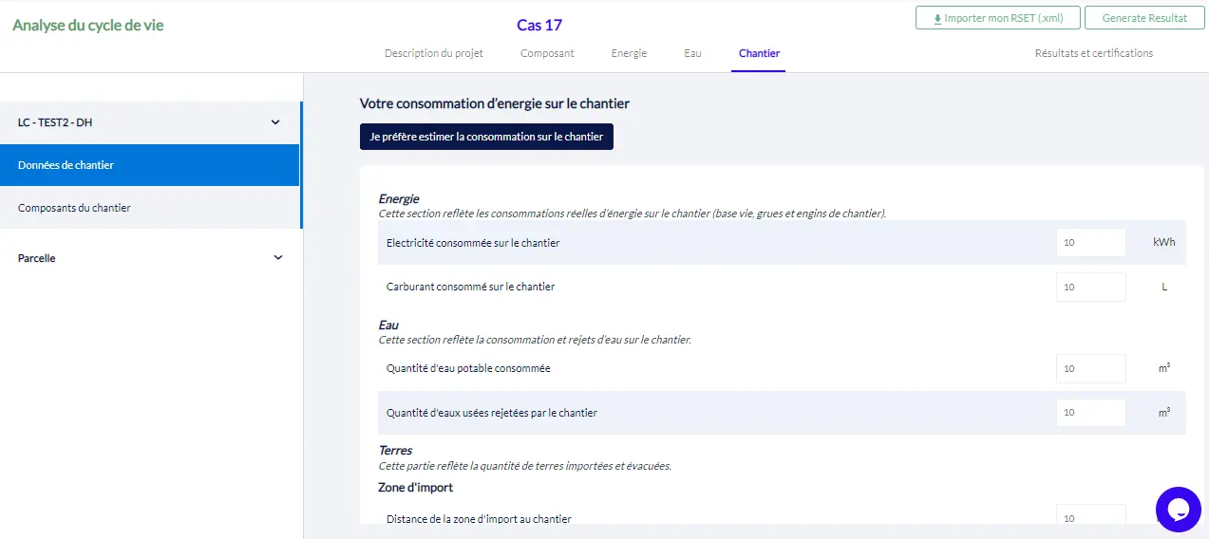Image resolution: width=1209 pixels, height=539 pixels.
Task: Edit Electricité consommée sur le chantier field
Action: 1090,242
